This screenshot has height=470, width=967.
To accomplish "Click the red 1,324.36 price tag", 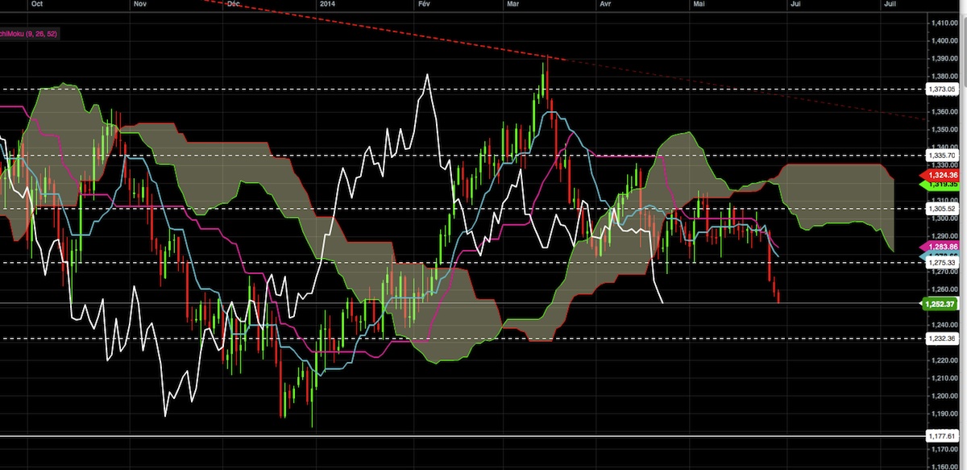I will click(x=941, y=175).
